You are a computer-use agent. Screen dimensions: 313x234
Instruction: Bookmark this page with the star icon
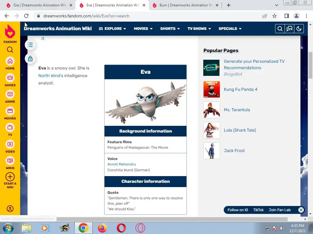click(x=275, y=16)
